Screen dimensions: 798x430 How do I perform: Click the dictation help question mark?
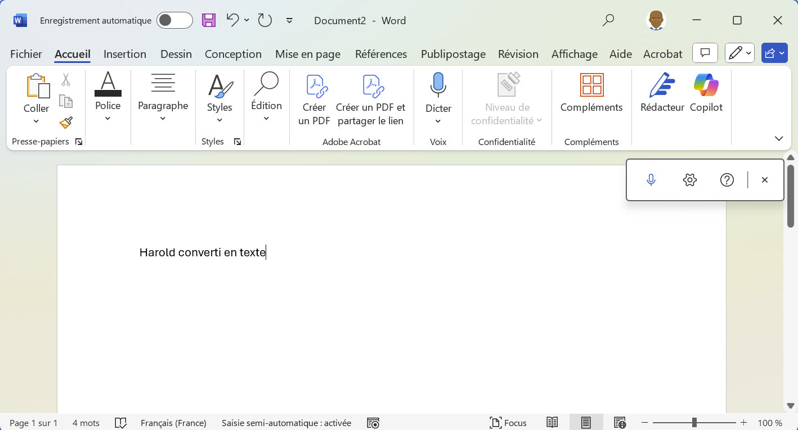pos(727,180)
